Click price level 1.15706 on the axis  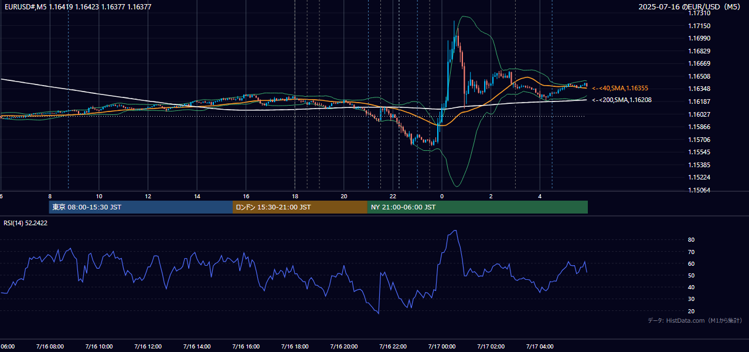click(700, 140)
